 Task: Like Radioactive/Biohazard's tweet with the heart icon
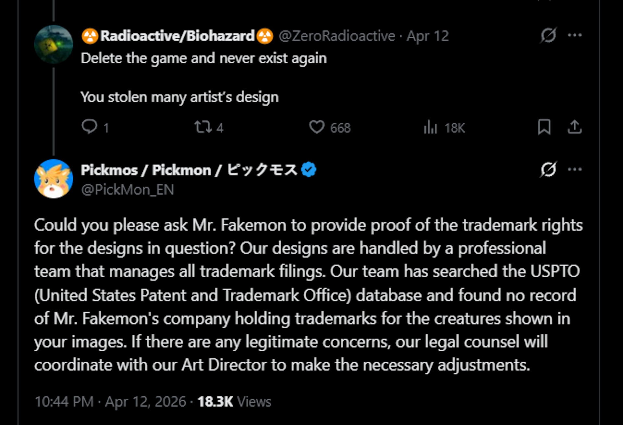click(319, 127)
